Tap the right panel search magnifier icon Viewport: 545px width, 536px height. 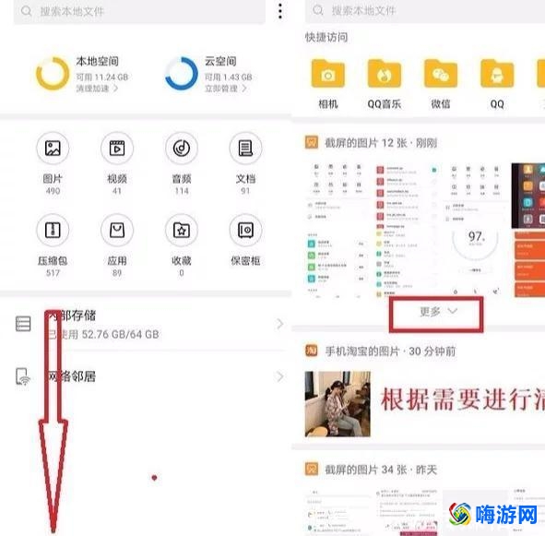(x=317, y=10)
